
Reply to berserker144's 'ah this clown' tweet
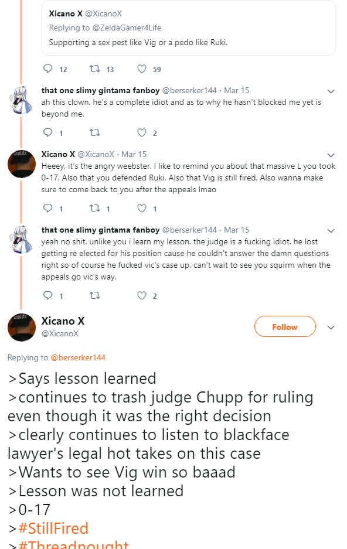click(x=47, y=132)
